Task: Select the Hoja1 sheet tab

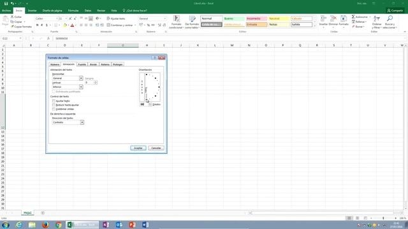Action: pyautogui.click(x=27, y=212)
